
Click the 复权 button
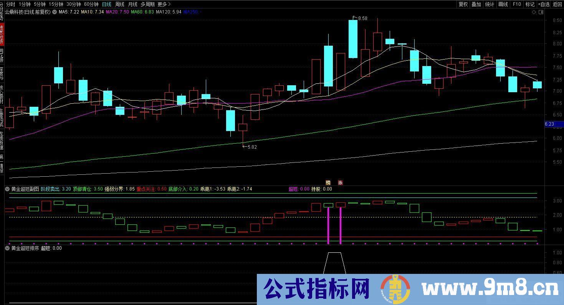pos(463,4)
